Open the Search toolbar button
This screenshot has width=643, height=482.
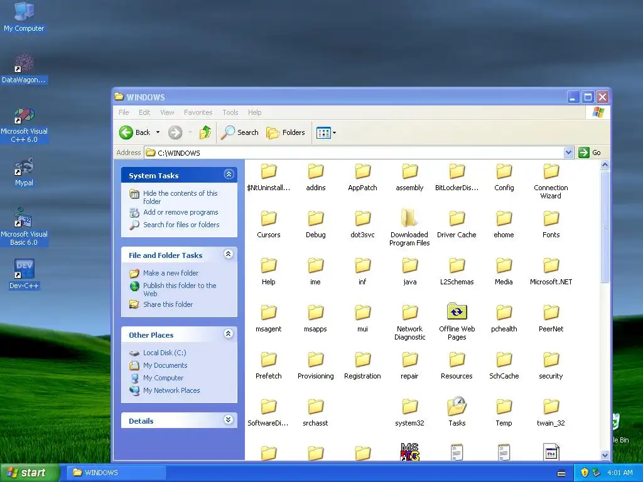pyautogui.click(x=239, y=132)
